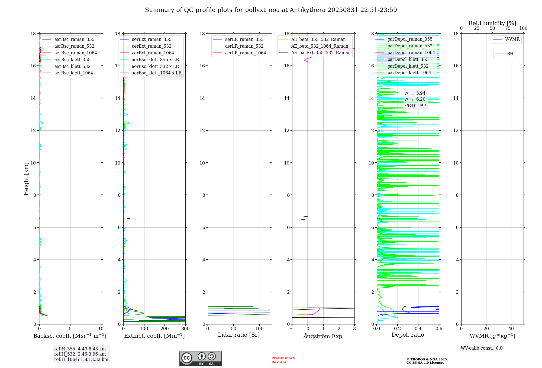Click the η1064: nan annotation
Image resolution: width=542 pixels, height=368 pixels.
415,105
